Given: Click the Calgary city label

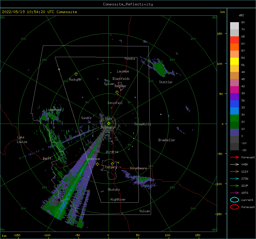Looking at the screenshot, I should [x=111, y=167].
